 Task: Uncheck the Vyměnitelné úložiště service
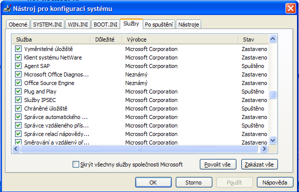18,49
